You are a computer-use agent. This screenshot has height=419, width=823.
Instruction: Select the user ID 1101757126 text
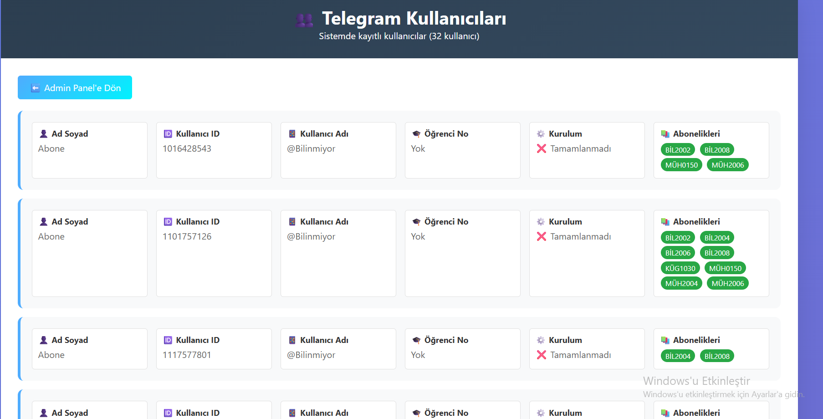click(187, 236)
